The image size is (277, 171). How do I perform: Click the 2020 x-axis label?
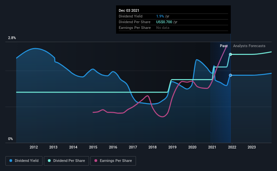(192, 147)
